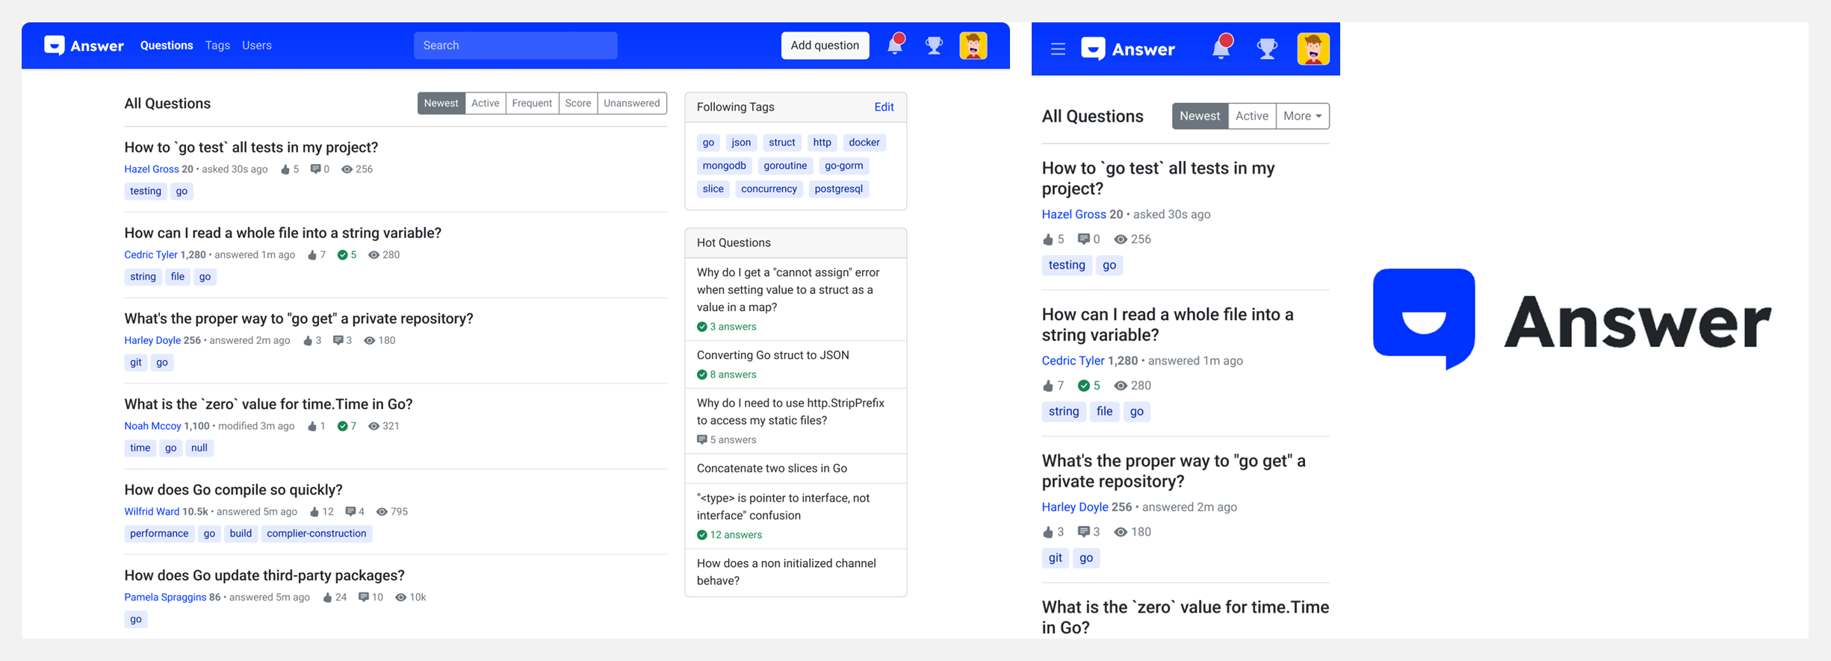Select the 'postgresql' following tag
The image size is (1831, 661).
pyautogui.click(x=838, y=189)
